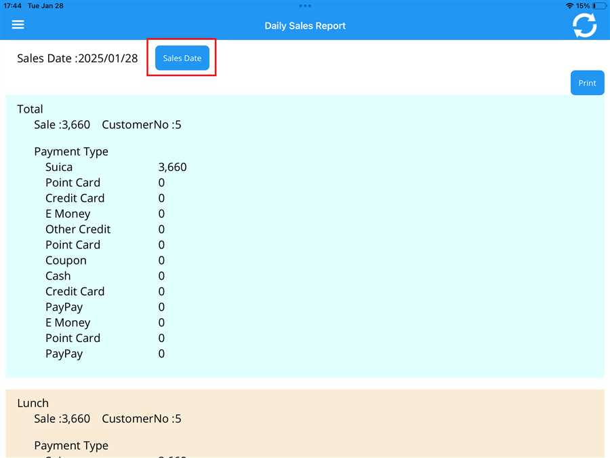This screenshot has width=610, height=458.
Task: Tap the battery indicator icon
Action: 598,5
